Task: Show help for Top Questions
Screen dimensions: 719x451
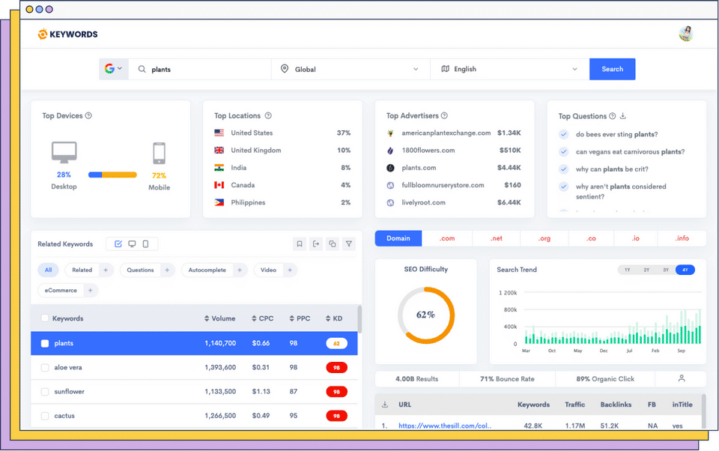Action: [x=612, y=116]
